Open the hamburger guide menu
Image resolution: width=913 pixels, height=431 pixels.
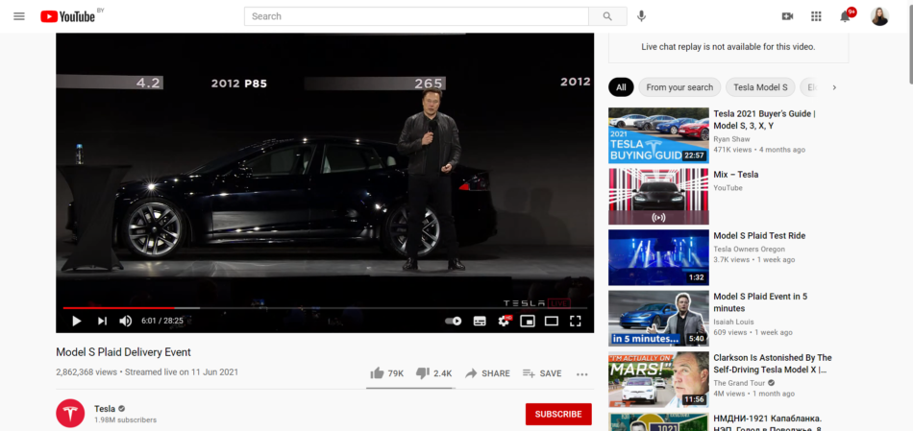(19, 16)
